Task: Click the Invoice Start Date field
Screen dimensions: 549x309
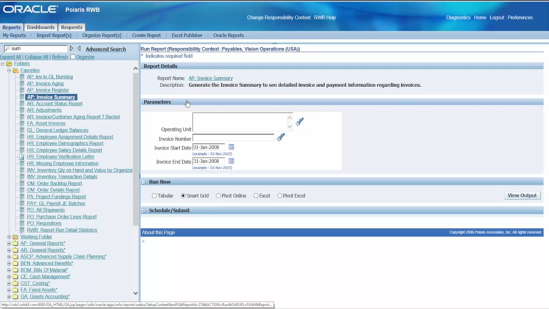Action: pyautogui.click(x=209, y=147)
